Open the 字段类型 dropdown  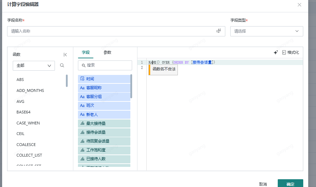267,31
